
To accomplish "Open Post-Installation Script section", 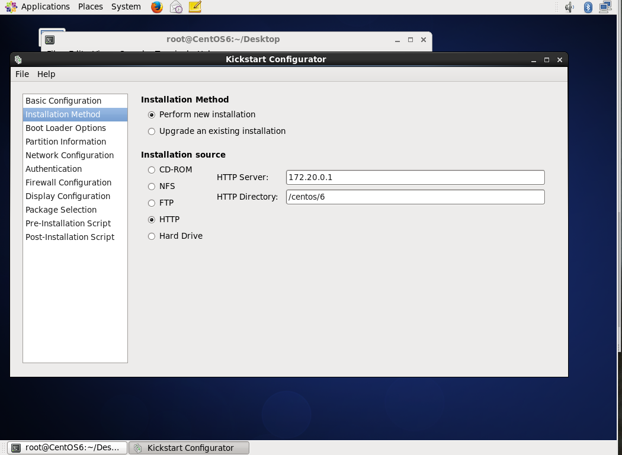I will click(x=75, y=237).
